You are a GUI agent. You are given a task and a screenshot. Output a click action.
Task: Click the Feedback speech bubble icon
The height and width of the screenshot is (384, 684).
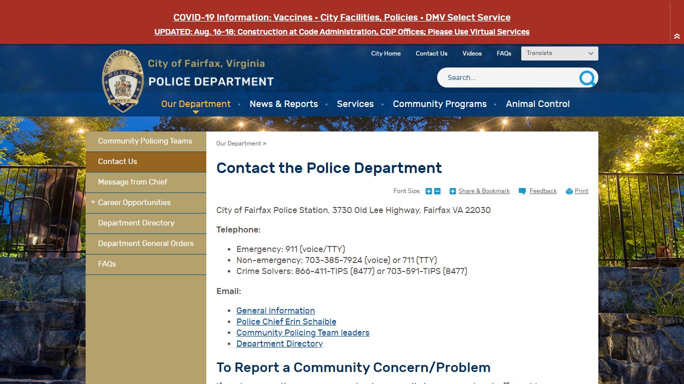click(522, 191)
